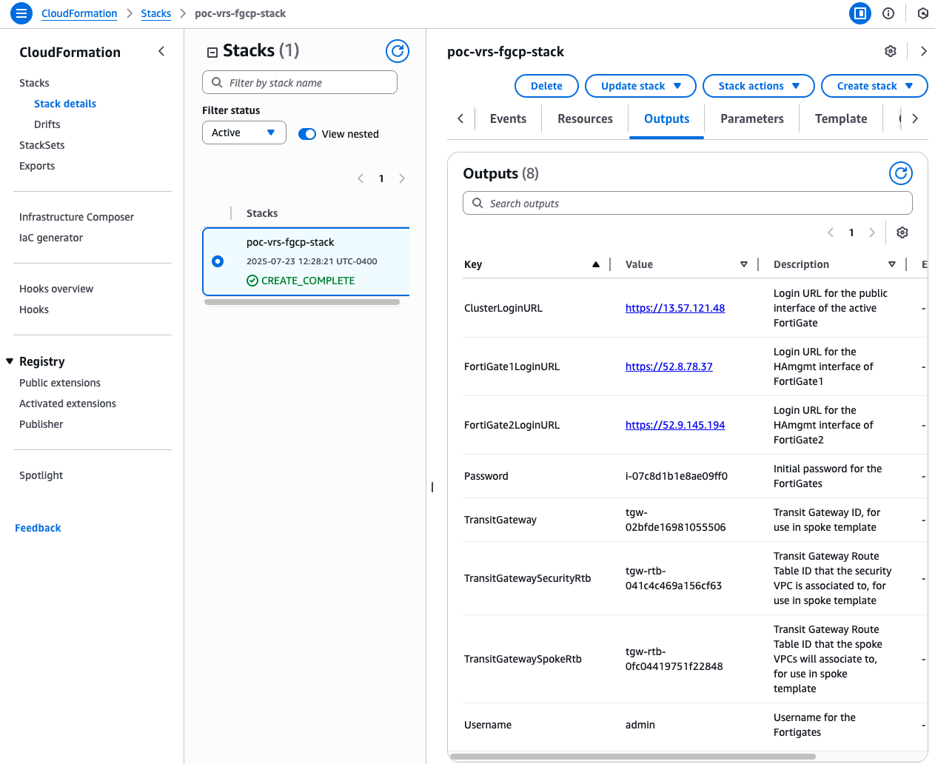The image size is (935, 764).
Task: Open the Create stack dropdown
Action: [x=874, y=86]
